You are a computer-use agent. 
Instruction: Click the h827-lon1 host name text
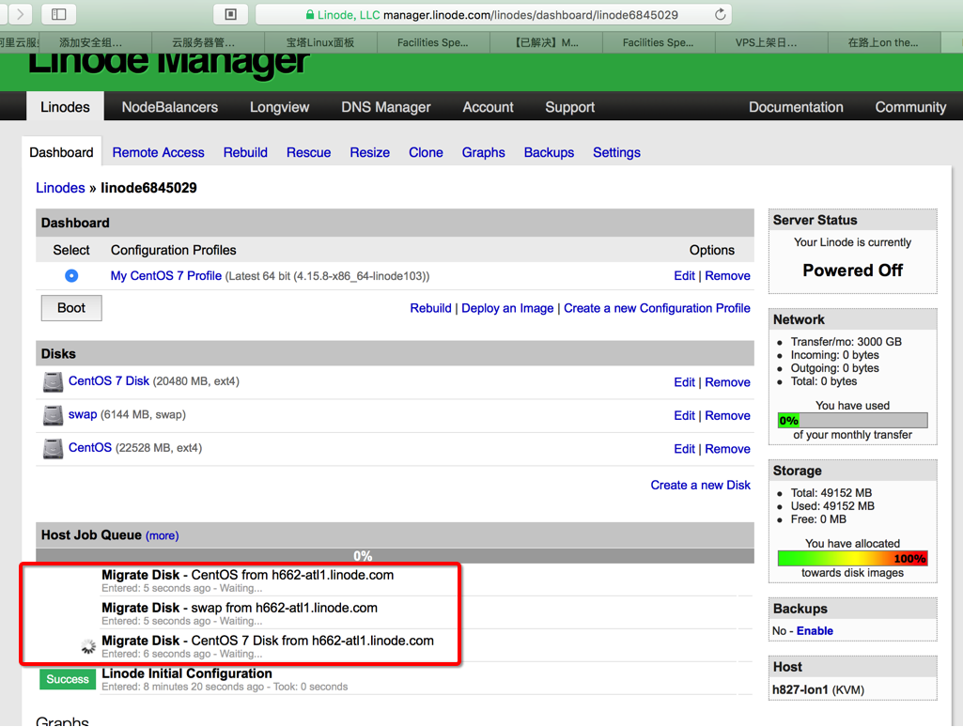(800, 689)
